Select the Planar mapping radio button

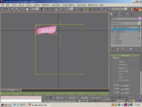(117, 62)
